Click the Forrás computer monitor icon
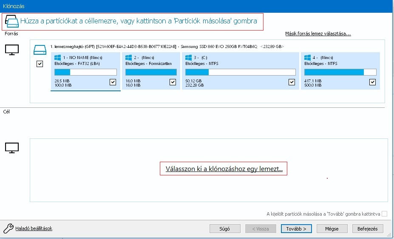 11,50
